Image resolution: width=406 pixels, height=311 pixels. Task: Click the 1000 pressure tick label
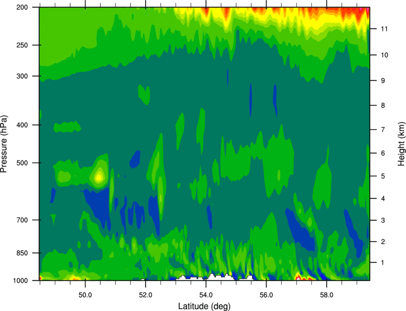point(21,281)
